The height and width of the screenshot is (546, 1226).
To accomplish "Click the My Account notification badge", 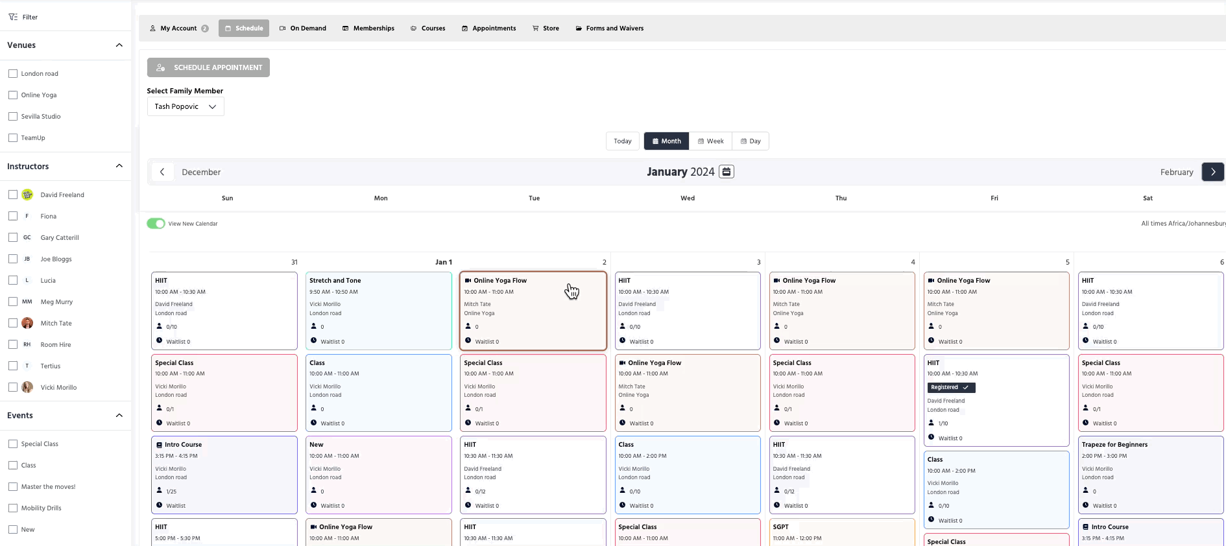I will (205, 29).
